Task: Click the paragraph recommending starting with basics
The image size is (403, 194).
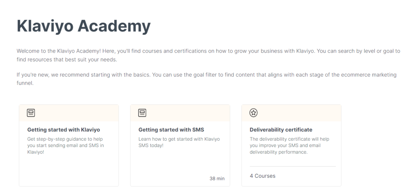Action: [207, 79]
